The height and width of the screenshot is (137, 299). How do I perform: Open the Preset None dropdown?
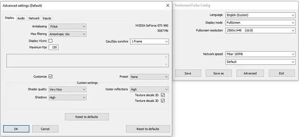coord(149,77)
